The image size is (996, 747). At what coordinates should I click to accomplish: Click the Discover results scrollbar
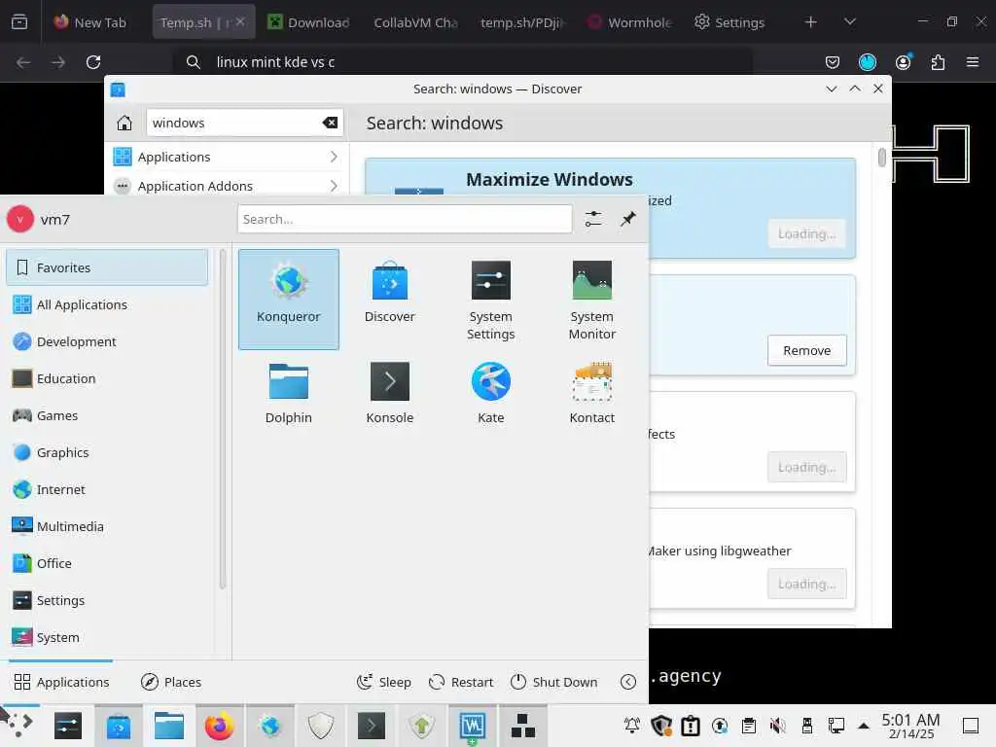pos(881,157)
